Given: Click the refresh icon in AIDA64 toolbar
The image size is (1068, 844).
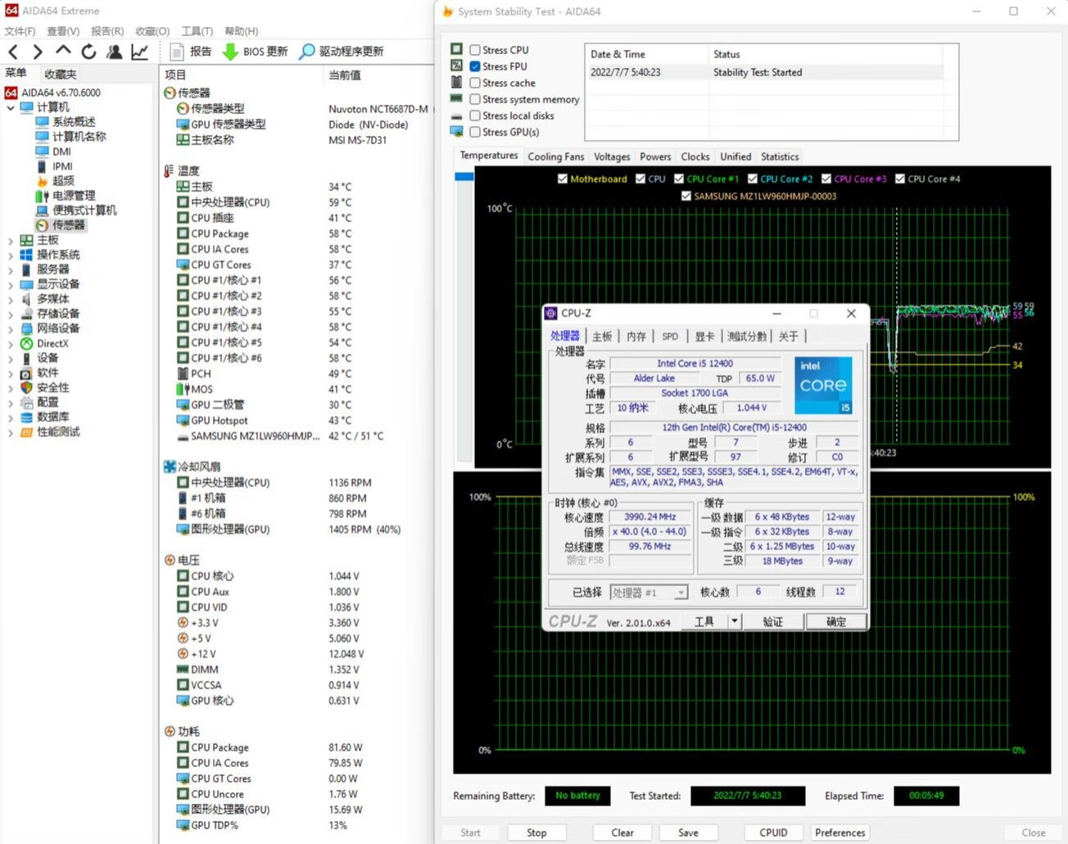Looking at the screenshot, I should point(88,52).
